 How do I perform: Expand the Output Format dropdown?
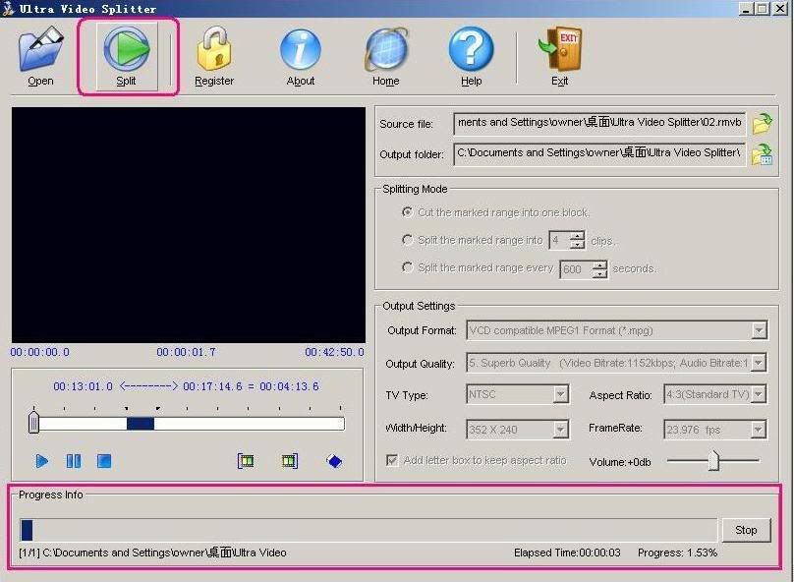tap(759, 330)
